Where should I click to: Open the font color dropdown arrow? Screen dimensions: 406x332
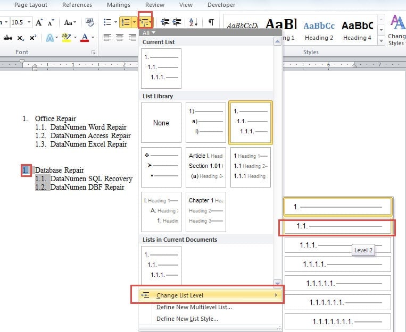(x=93, y=38)
